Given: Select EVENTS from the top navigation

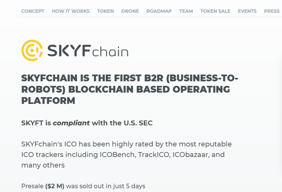Looking at the screenshot, I should pyautogui.click(x=247, y=11).
